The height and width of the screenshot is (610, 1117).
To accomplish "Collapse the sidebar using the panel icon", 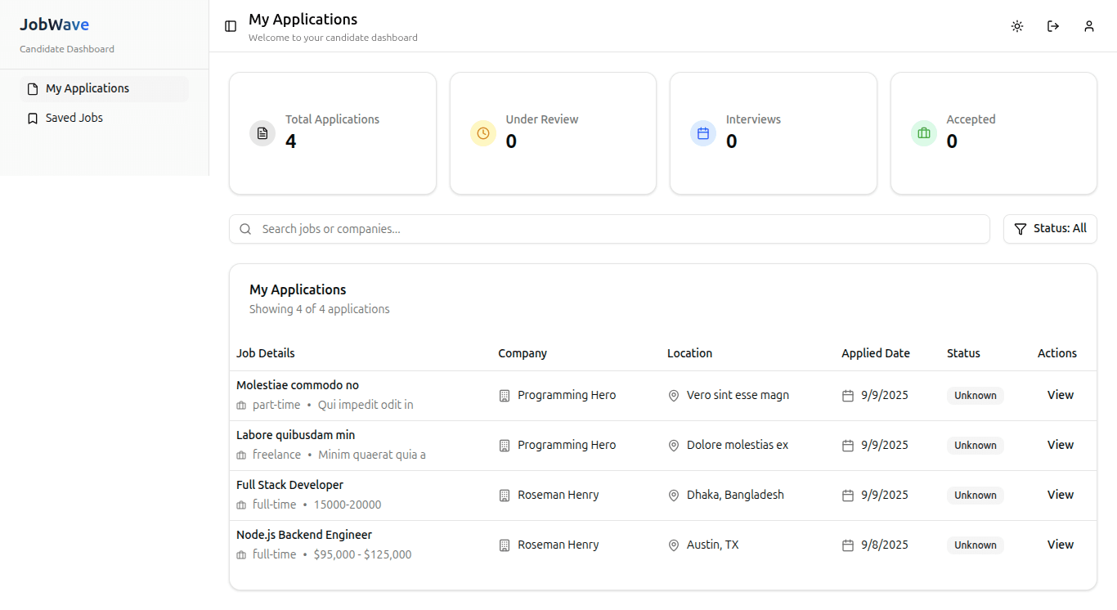I will coord(230,25).
